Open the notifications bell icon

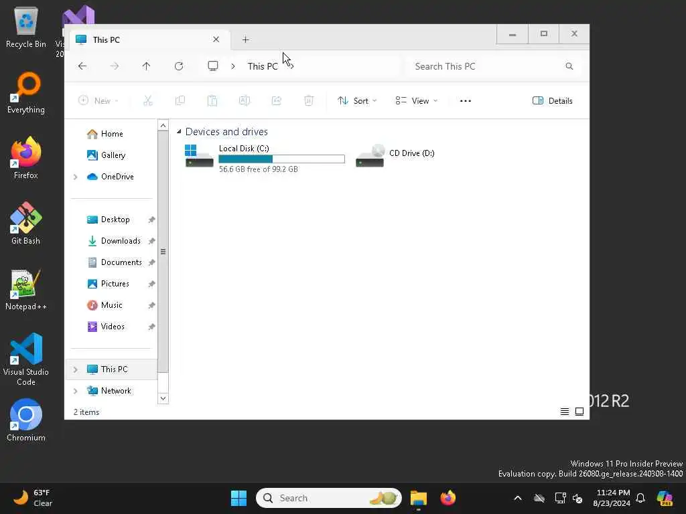pyautogui.click(x=640, y=498)
